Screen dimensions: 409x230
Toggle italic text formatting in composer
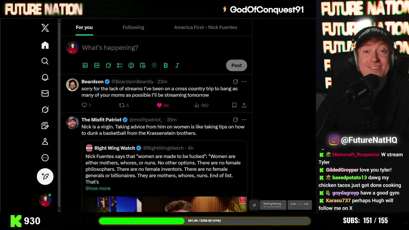coord(177,65)
